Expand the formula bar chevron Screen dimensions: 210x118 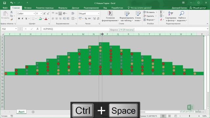click(207, 29)
